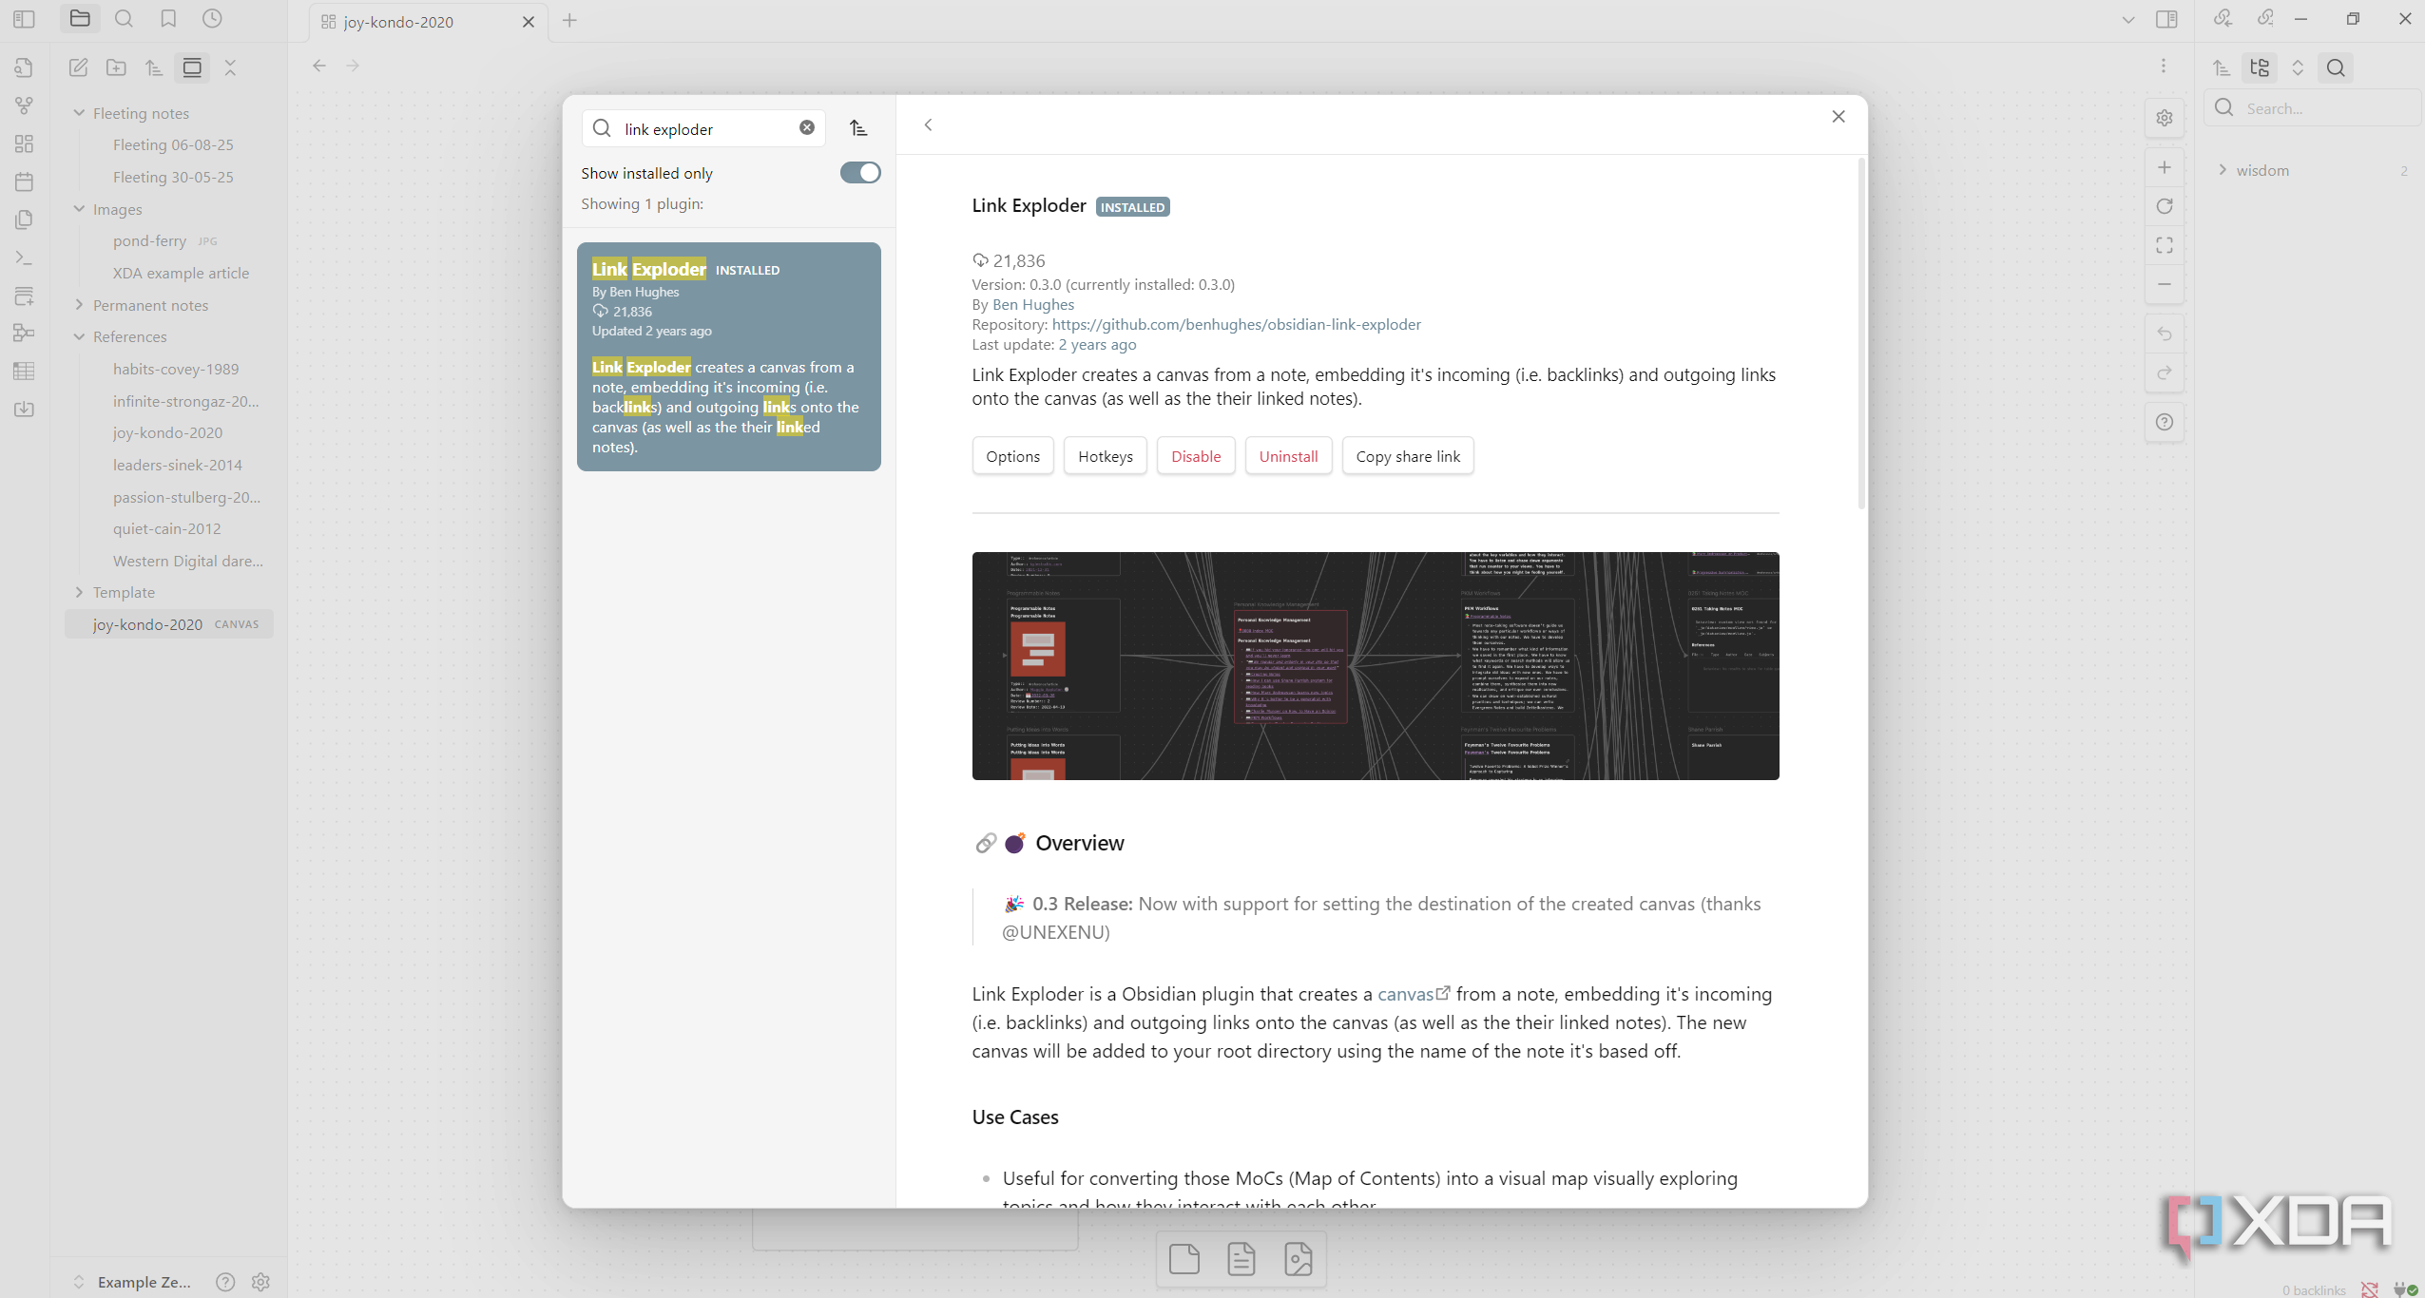Open the tab list dropdown arrow

[x=2128, y=20]
